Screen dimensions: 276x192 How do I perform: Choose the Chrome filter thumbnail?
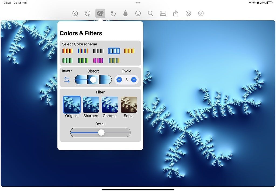pos(110,105)
